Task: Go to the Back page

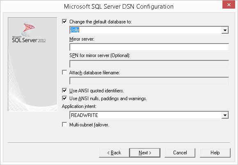Action: [x=114, y=153]
